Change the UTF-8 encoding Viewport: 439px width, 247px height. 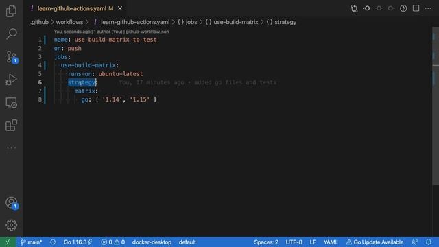pos(294,242)
